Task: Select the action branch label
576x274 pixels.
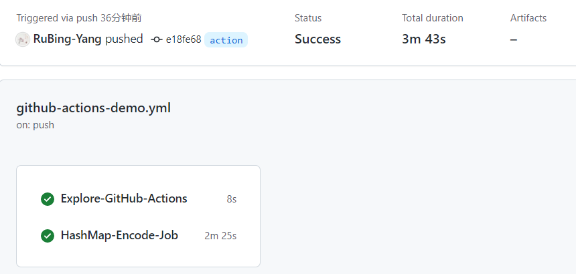Action: point(226,40)
